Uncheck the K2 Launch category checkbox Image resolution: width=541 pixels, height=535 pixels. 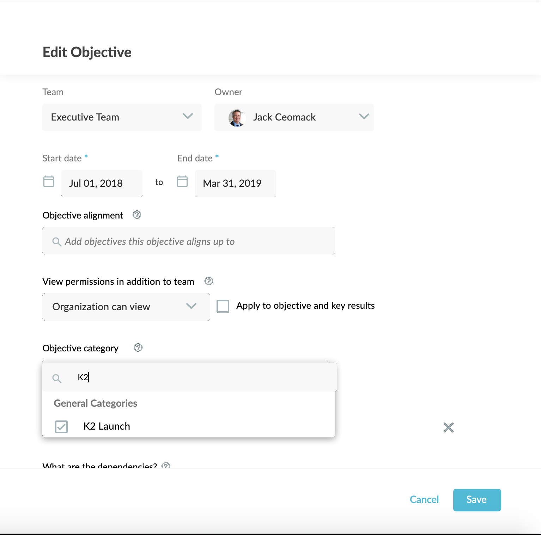(x=61, y=426)
